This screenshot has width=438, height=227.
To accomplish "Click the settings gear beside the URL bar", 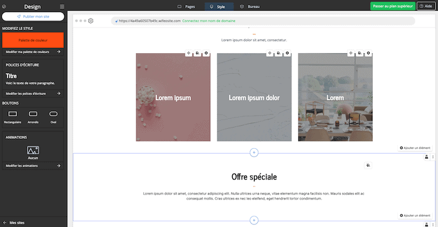I will (x=91, y=21).
